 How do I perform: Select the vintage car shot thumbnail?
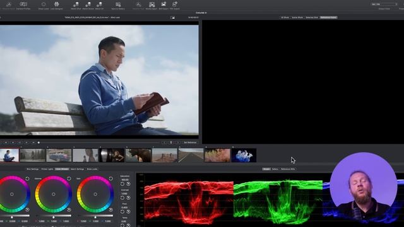click(x=59, y=155)
